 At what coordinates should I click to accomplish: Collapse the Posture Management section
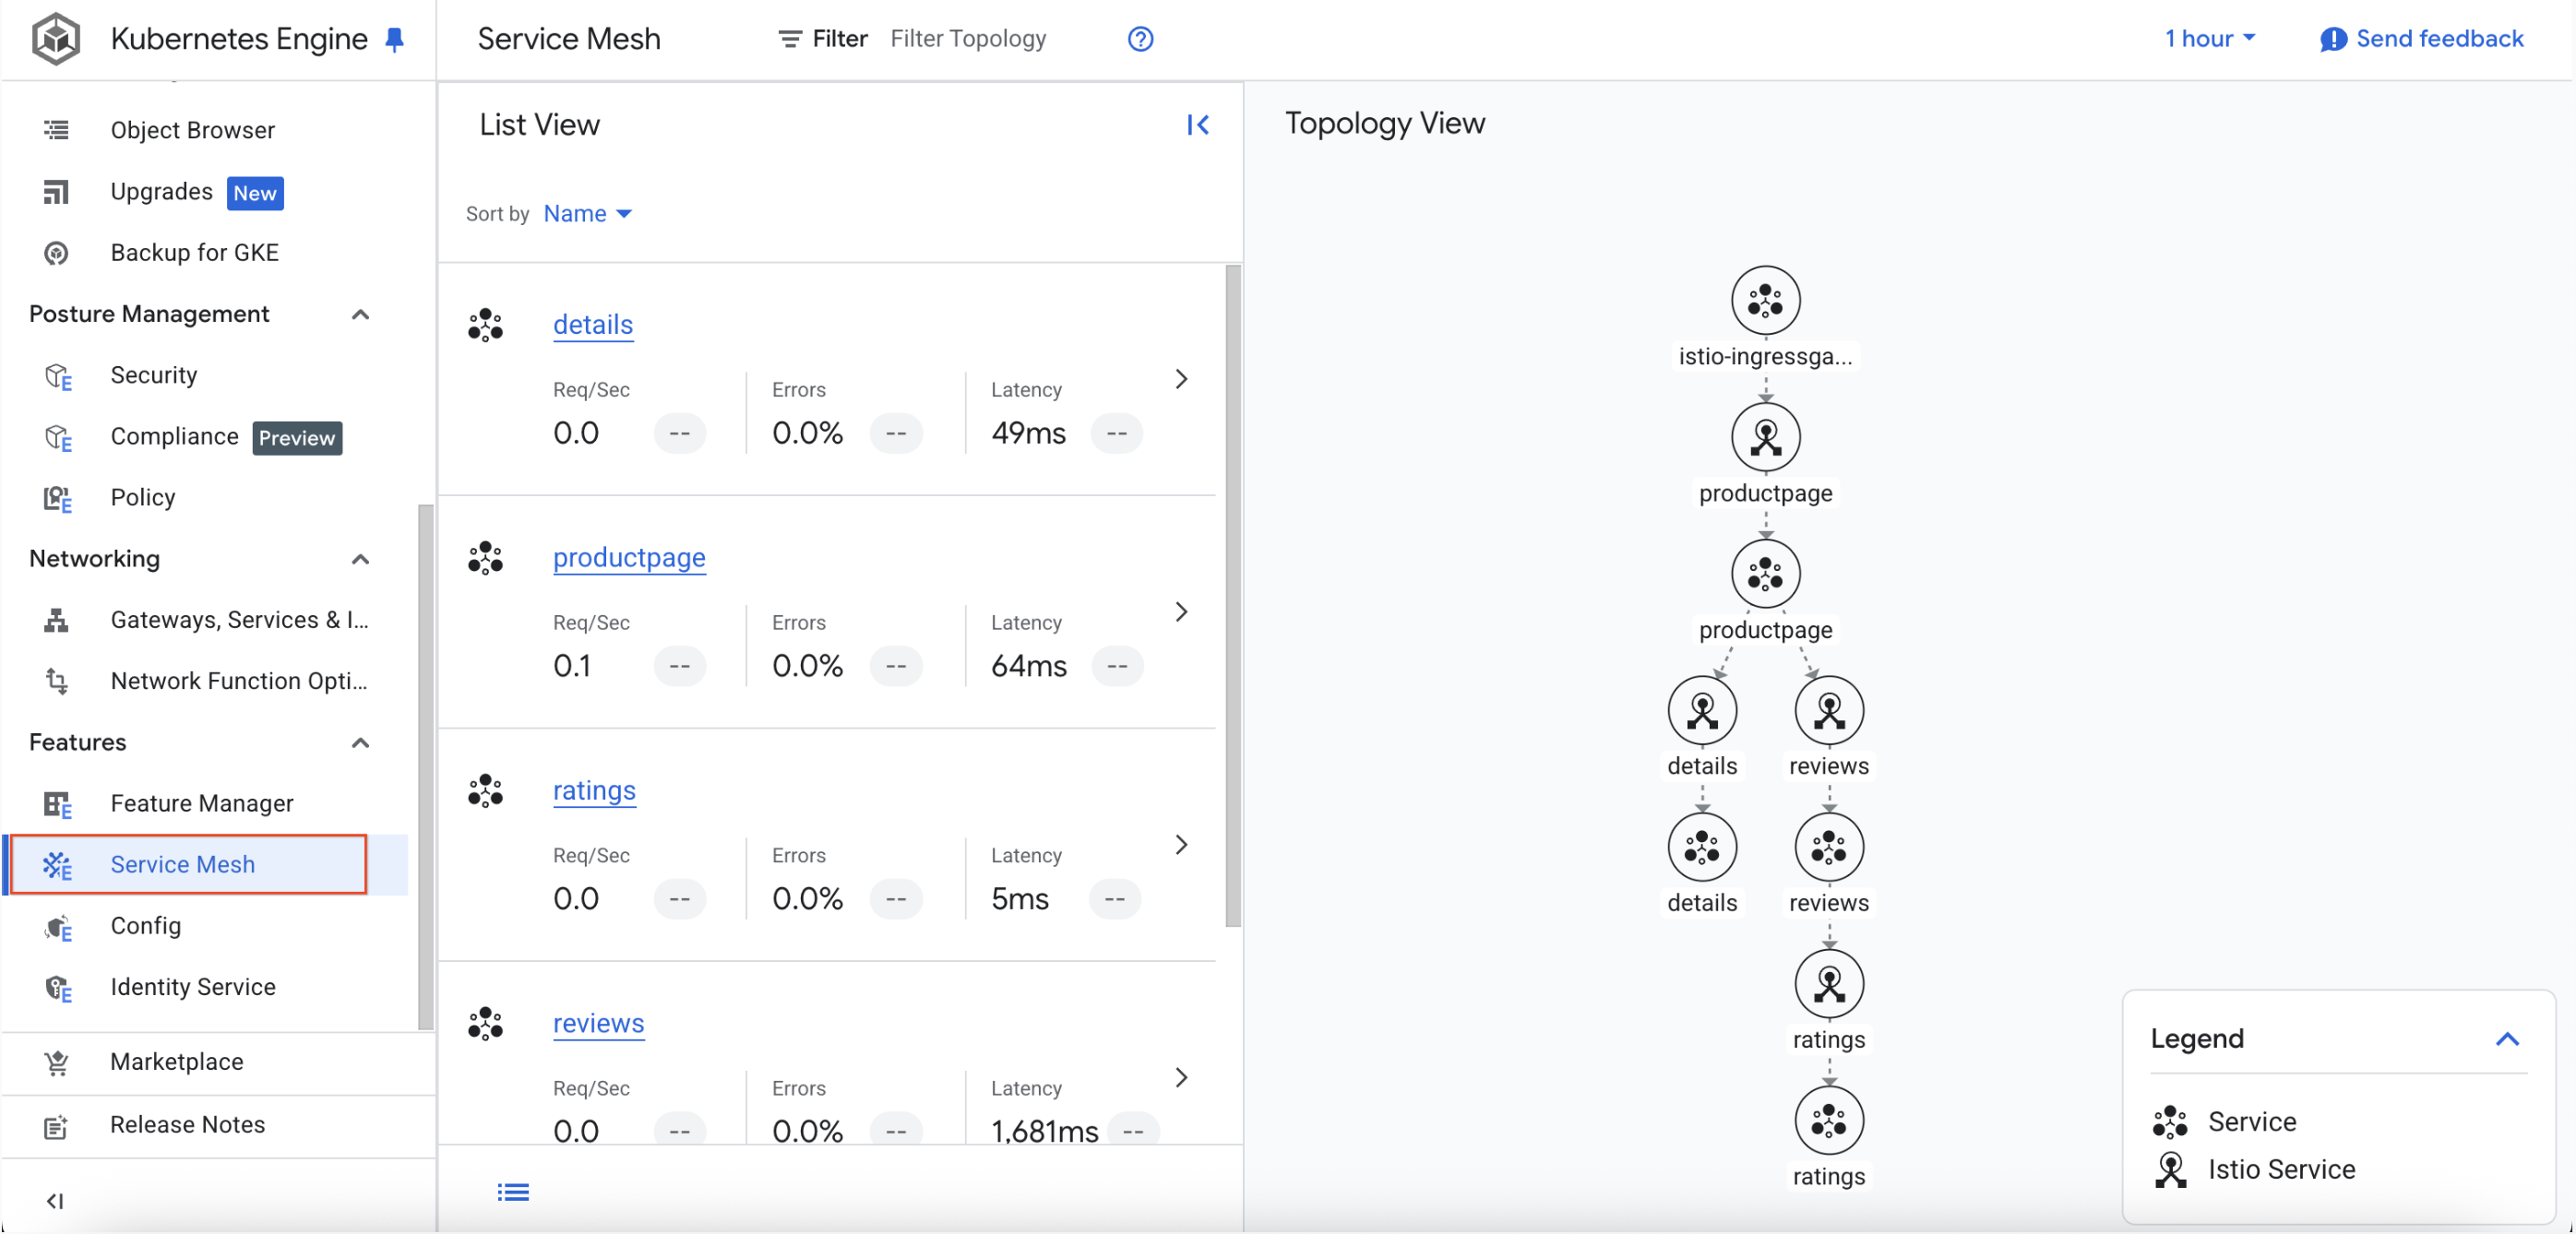tap(360, 314)
